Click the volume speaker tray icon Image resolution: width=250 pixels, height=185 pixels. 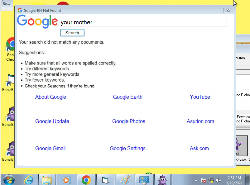[218, 181]
